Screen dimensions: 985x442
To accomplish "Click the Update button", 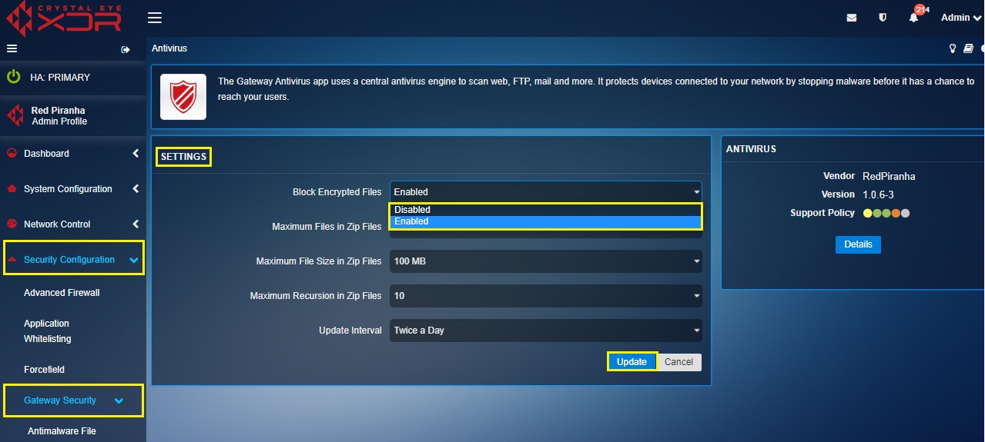I will 632,362.
